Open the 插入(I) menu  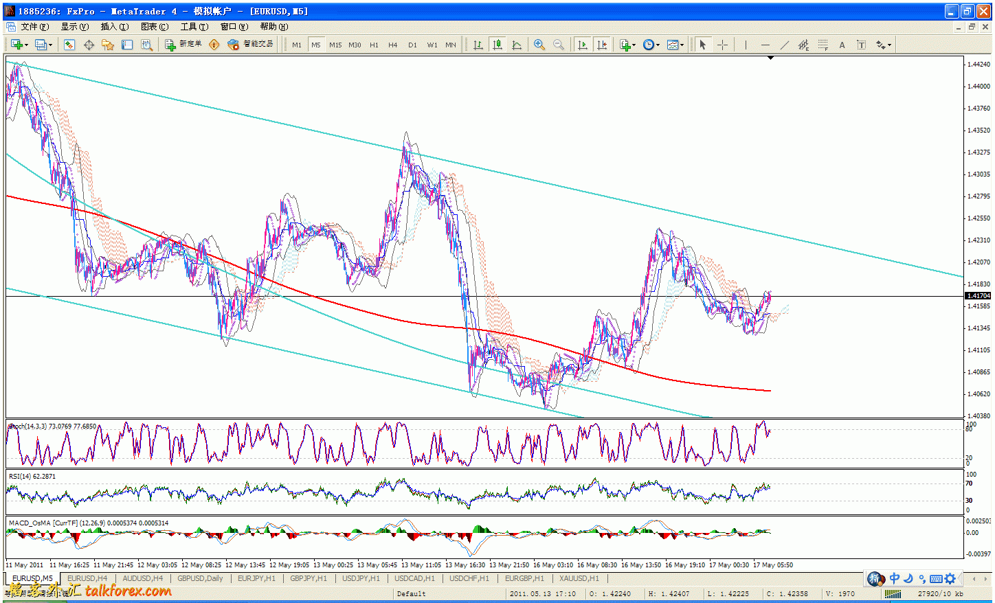click(x=114, y=27)
